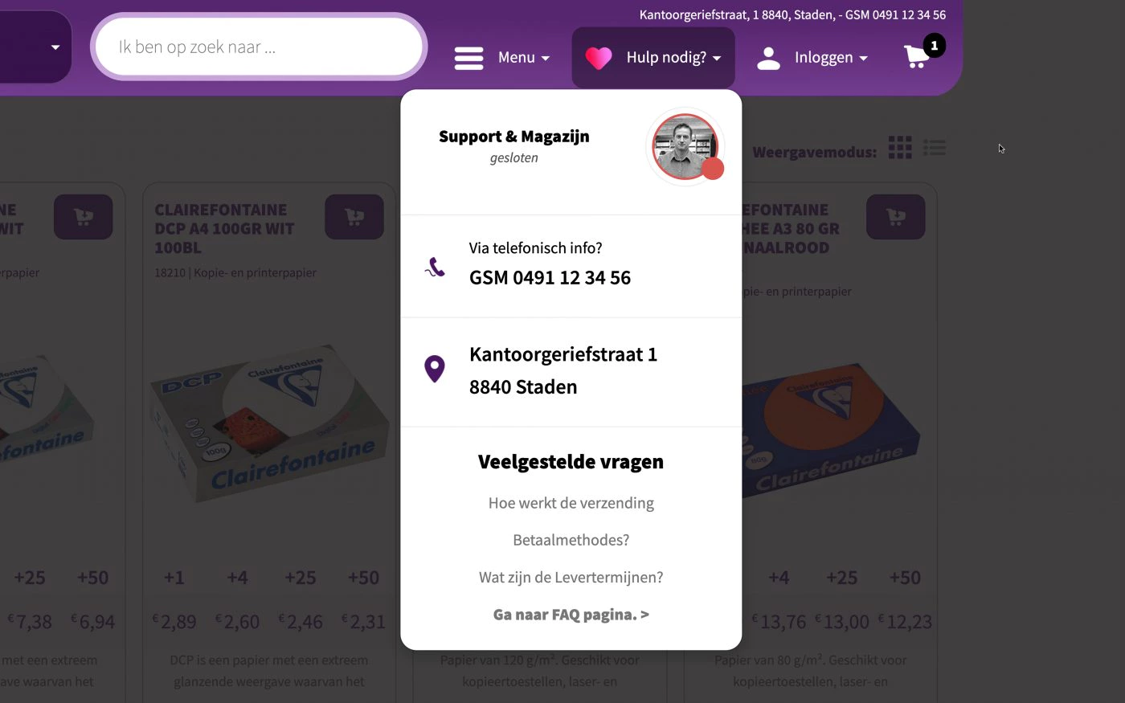Open Wat zijn de Levertermijnen? question
The height and width of the screenshot is (703, 1125).
coord(571,577)
